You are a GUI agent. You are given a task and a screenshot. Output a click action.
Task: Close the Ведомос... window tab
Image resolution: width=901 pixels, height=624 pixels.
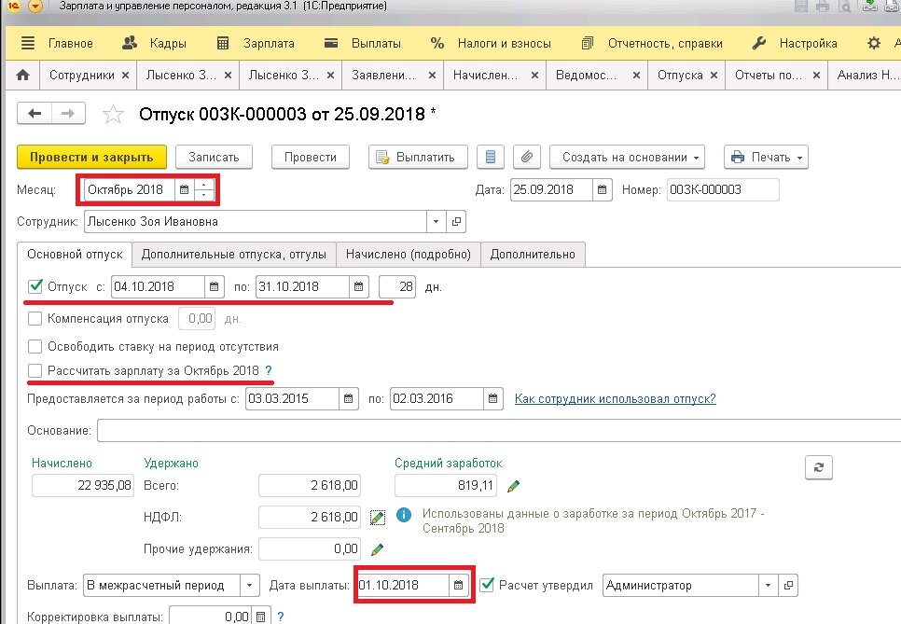(x=636, y=76)
